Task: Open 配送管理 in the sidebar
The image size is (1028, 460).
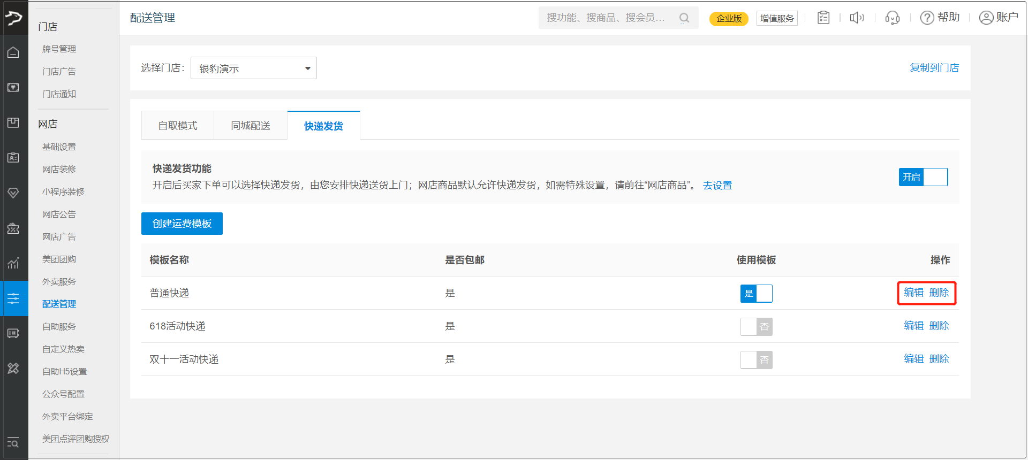Action: click(x=59, y=304)
